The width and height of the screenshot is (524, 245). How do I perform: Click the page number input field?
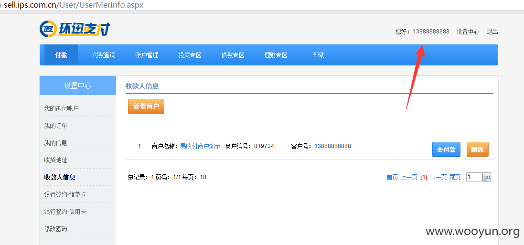tap(474, 177)
